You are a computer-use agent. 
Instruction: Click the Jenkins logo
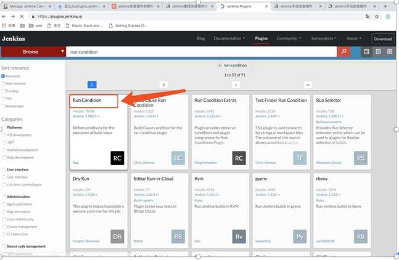pyautogui.click(x=14, y=39)
